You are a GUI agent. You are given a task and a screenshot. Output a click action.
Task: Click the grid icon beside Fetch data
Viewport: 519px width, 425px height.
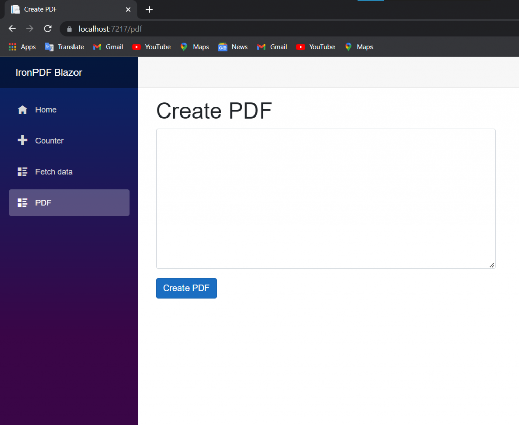coord(22,171)
